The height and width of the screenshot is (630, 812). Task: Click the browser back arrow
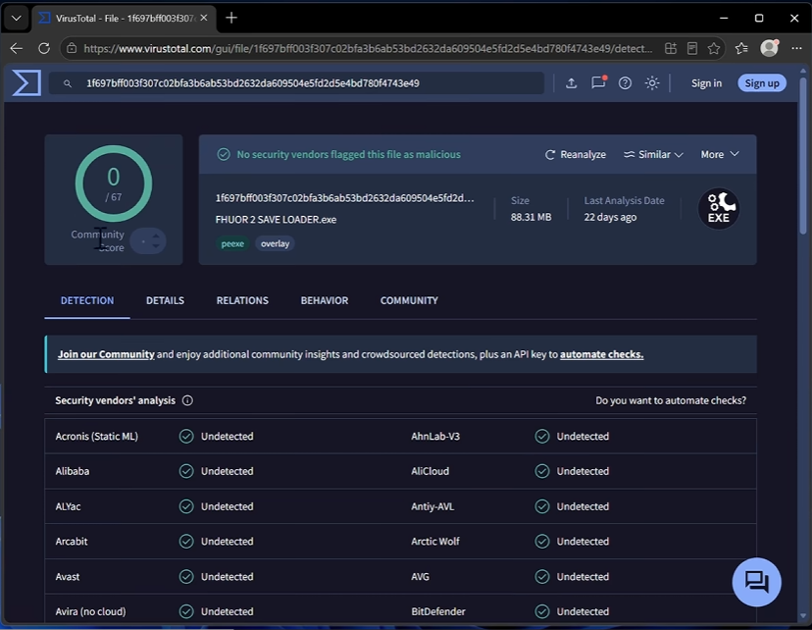click(17, 48)
